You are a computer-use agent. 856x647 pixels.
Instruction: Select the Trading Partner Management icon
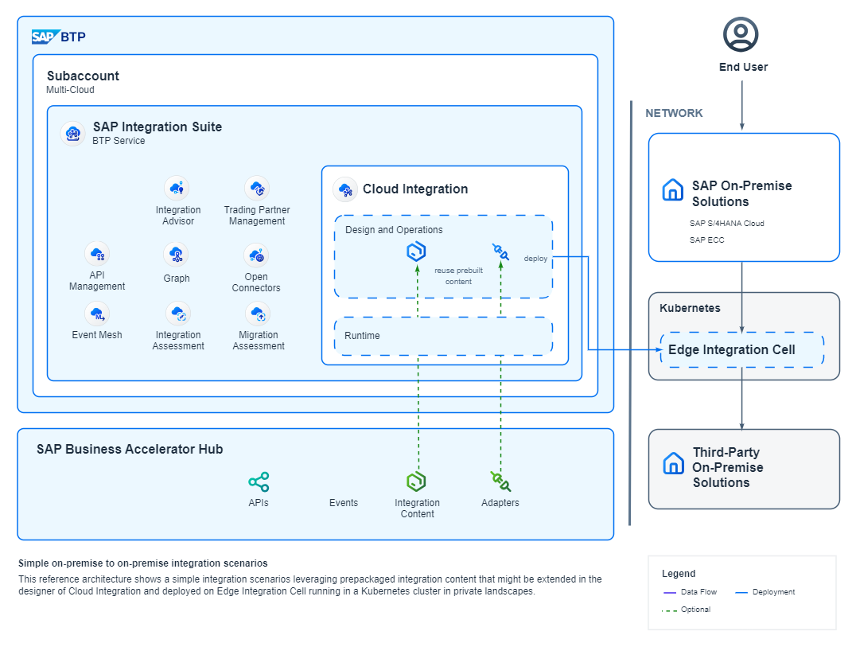point(256,189)
